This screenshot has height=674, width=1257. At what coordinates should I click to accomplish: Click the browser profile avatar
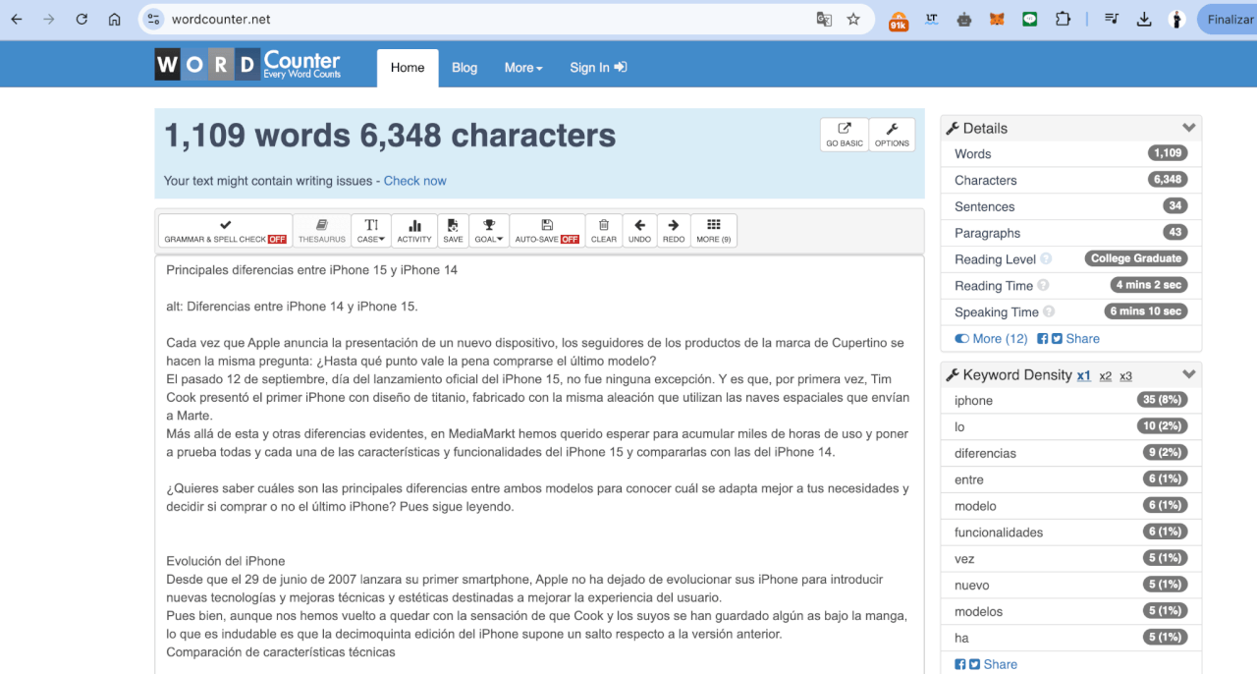click(1176, 19)
